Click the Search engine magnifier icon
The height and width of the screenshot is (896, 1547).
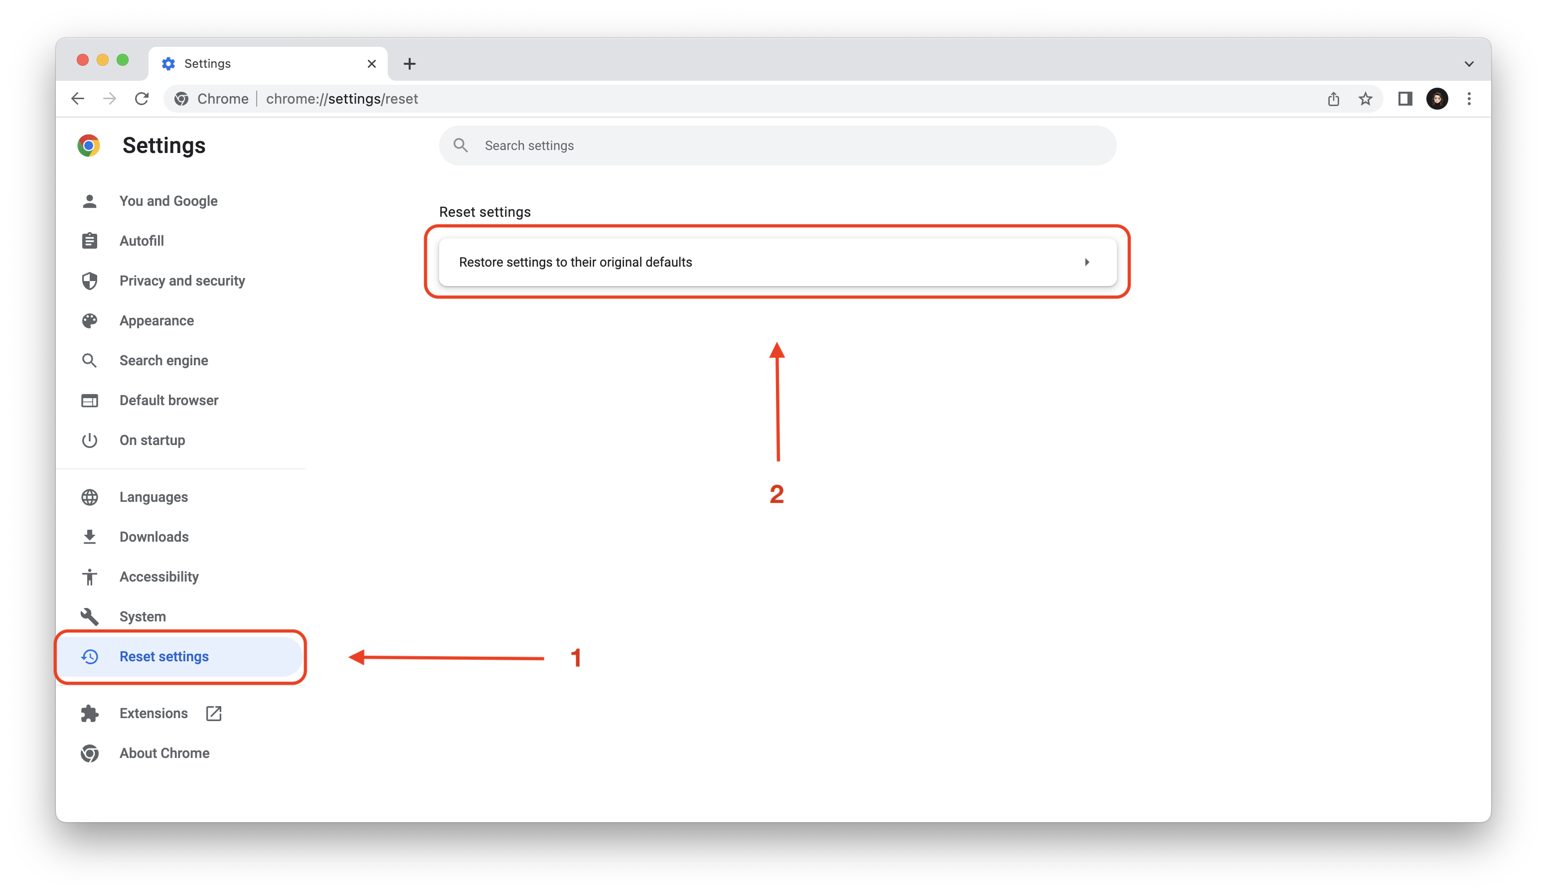[90, 360]
